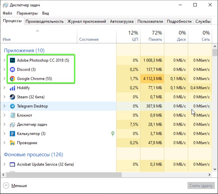
Task: Select the Discord app icon
Action: (12, 70)
